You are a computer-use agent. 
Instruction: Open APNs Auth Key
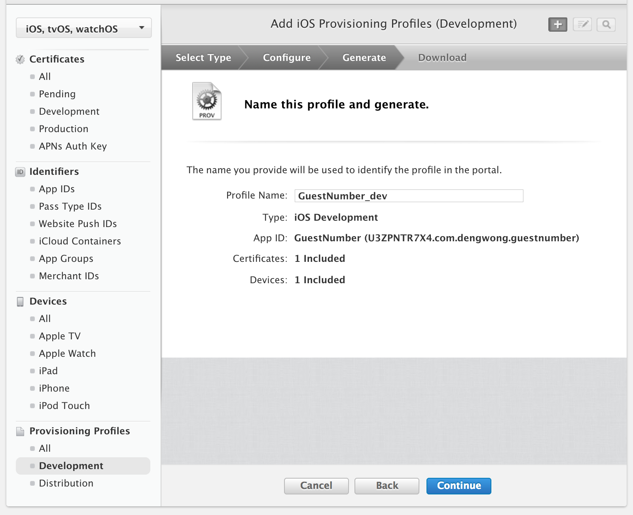(73, 146)
